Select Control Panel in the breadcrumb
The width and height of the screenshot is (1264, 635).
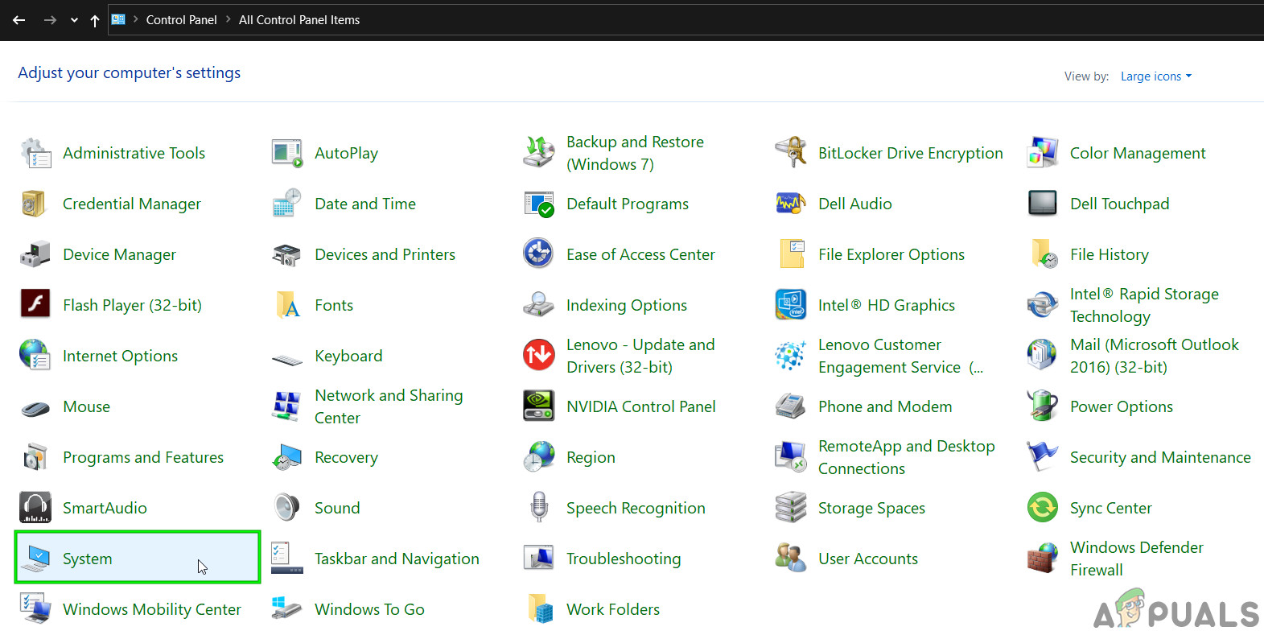coord(181,20)
